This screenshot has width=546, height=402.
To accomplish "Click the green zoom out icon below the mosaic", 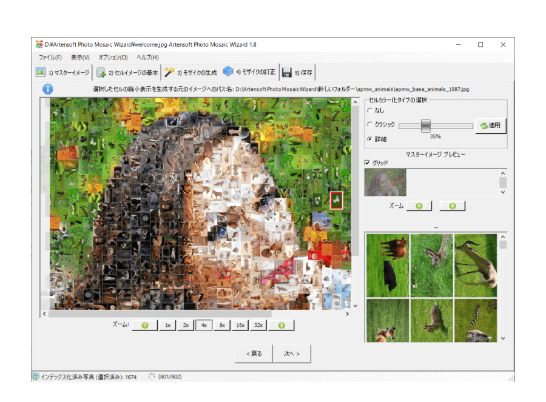I will pyautogui.click(x=144, y=326).
